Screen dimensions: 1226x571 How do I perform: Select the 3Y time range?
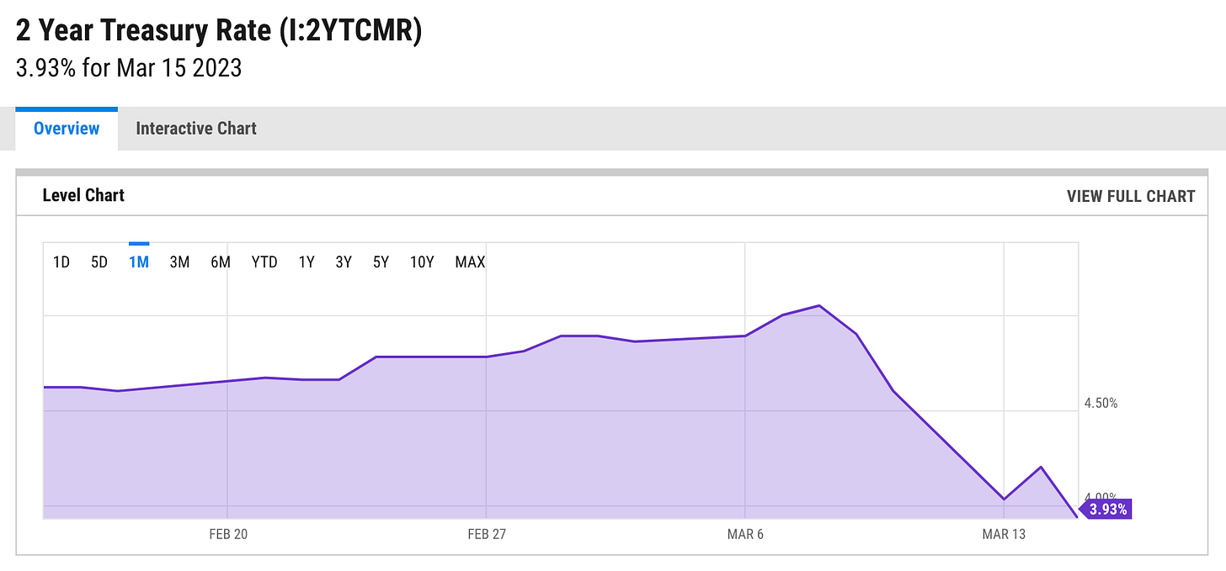pos(343,262)
